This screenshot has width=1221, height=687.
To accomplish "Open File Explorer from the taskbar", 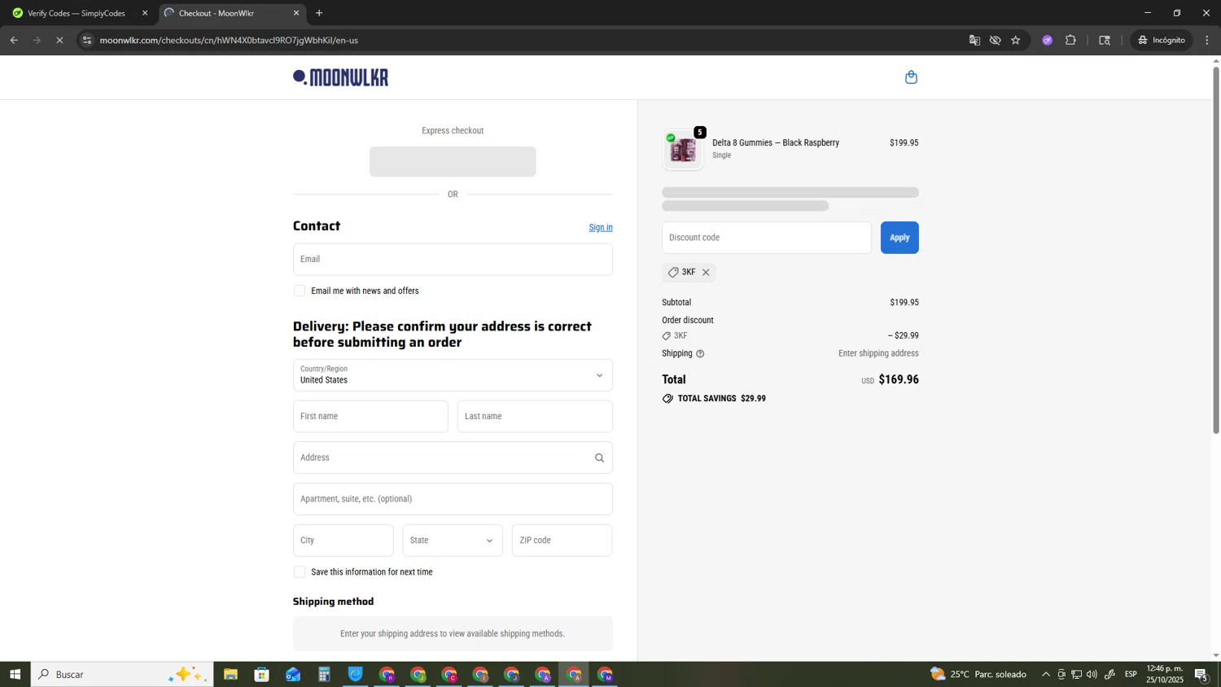I will tap(230, 674).
